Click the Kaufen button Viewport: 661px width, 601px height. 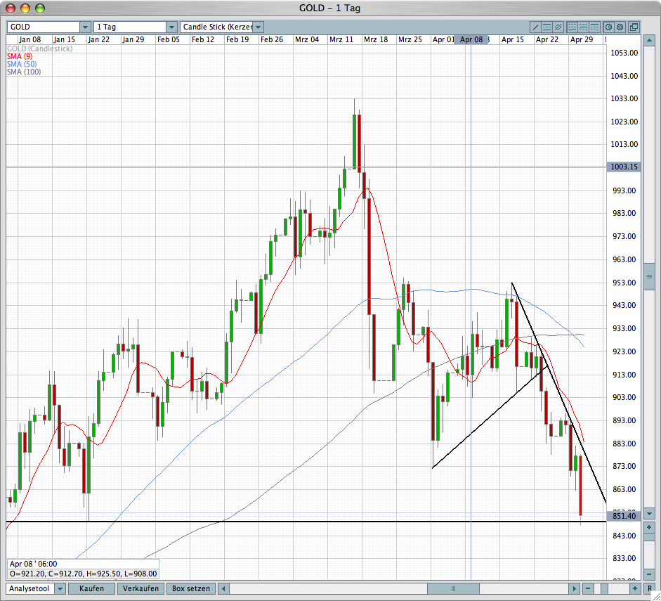(x=91, y=589)
